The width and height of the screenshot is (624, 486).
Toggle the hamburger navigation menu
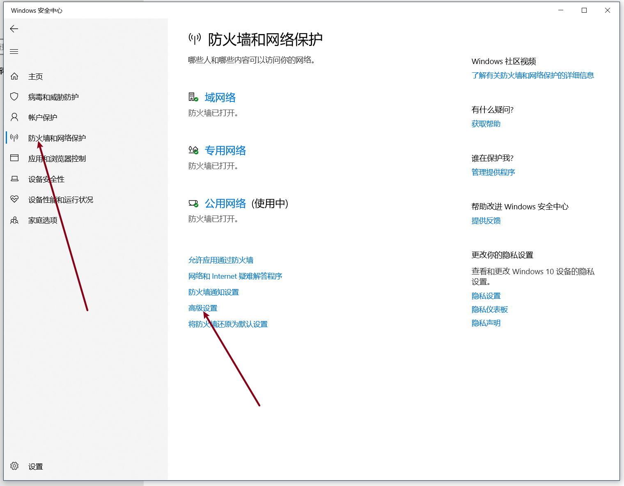tap(14, 51)
